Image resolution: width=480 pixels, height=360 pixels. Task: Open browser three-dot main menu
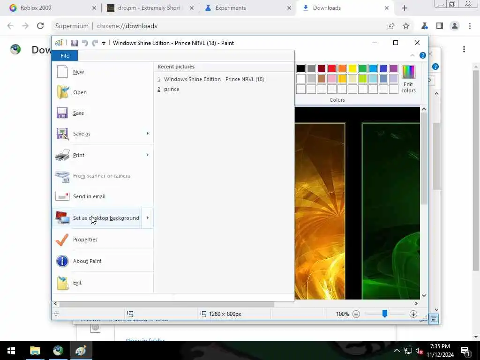470,26
